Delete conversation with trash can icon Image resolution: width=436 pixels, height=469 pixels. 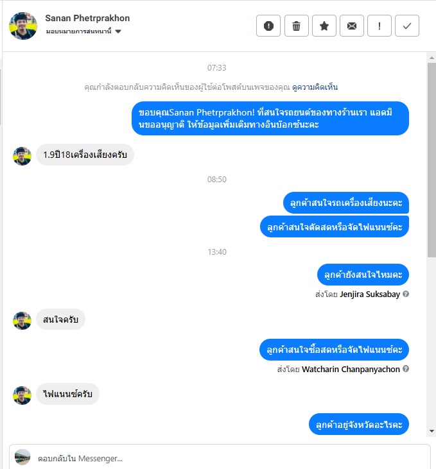coord(296,26)
